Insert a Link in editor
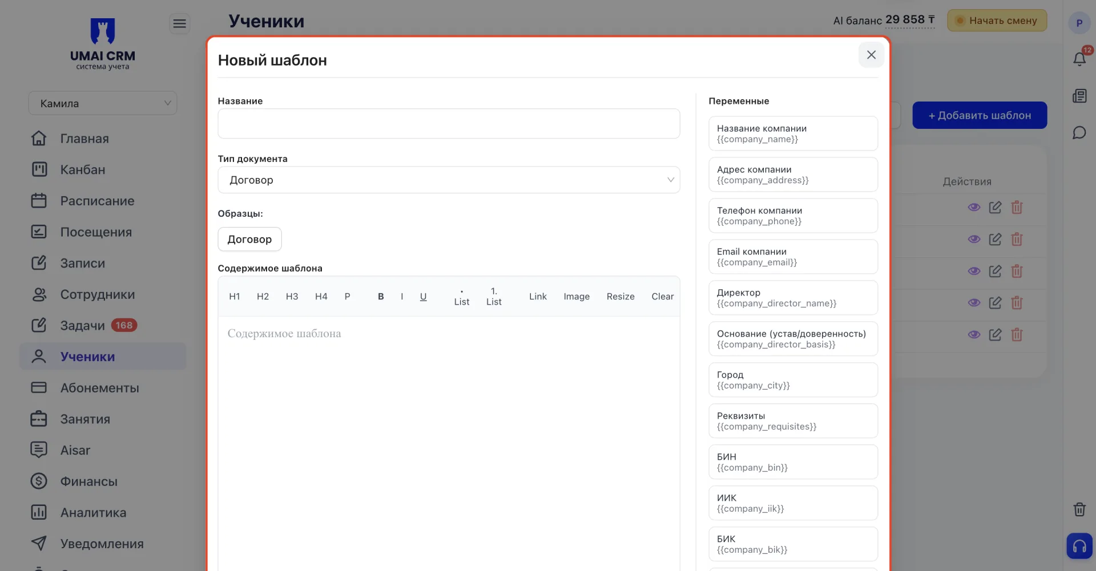The width and height of the screenshot is (1096, 571). pyautogui.click(x=538, y=297)
